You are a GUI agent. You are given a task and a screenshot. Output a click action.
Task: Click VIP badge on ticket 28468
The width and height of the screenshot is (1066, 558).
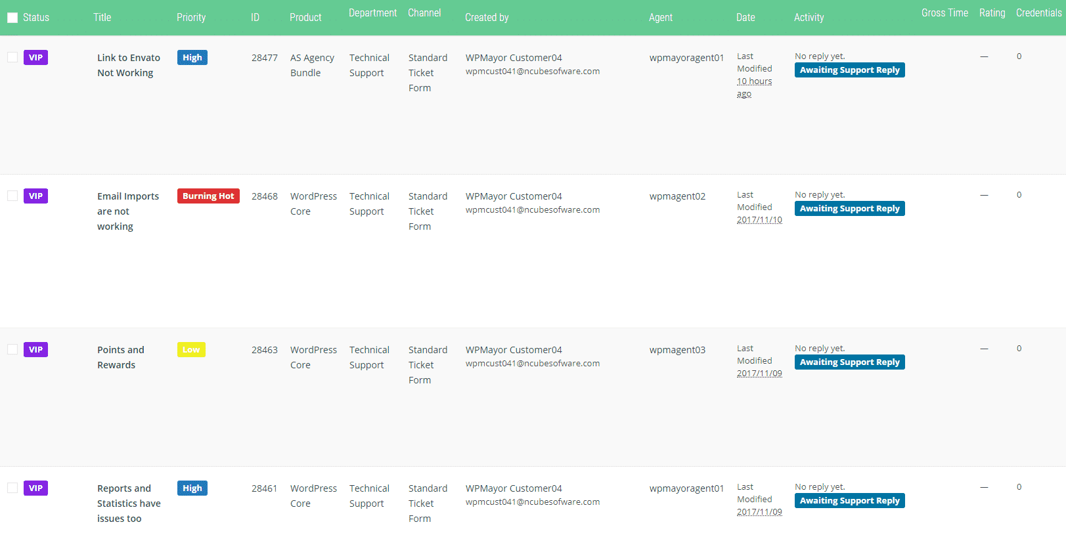pos(35,196)
